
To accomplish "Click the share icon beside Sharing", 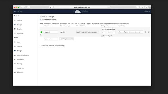I will (15, 64).
